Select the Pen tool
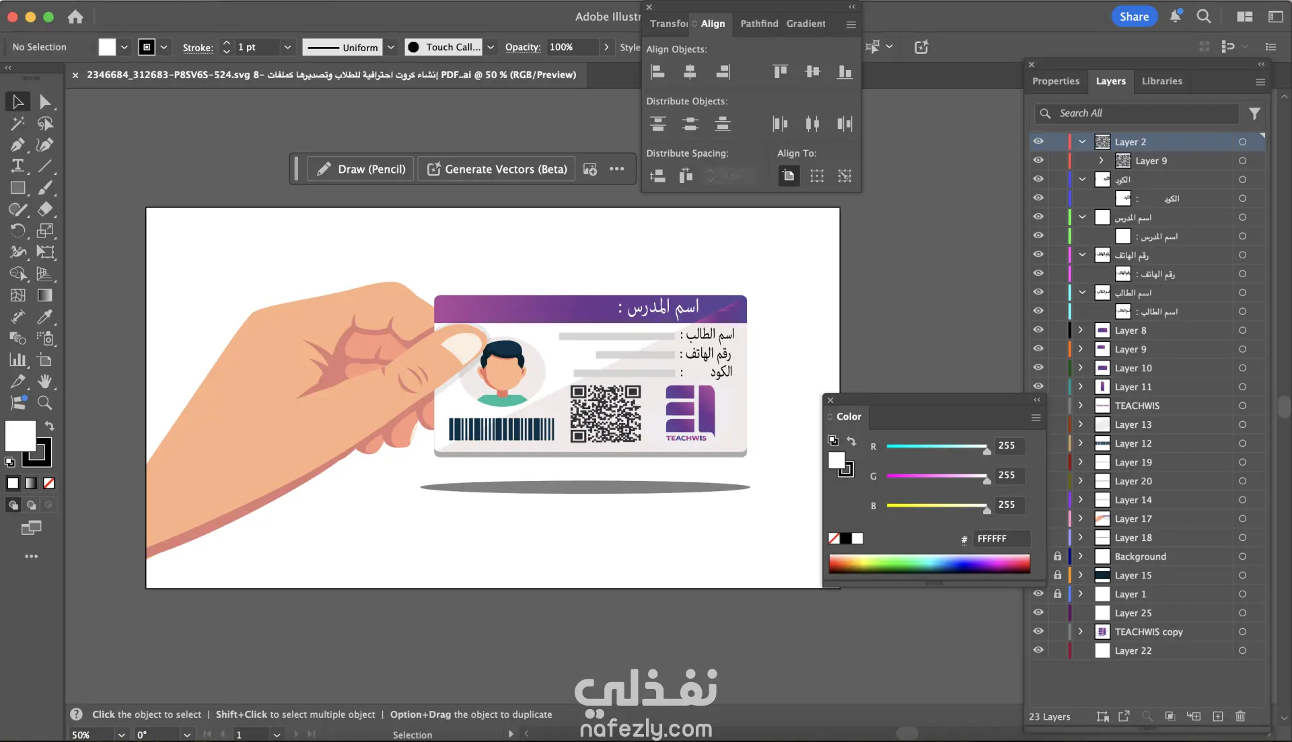The image size is (1292, 742). 17,145
